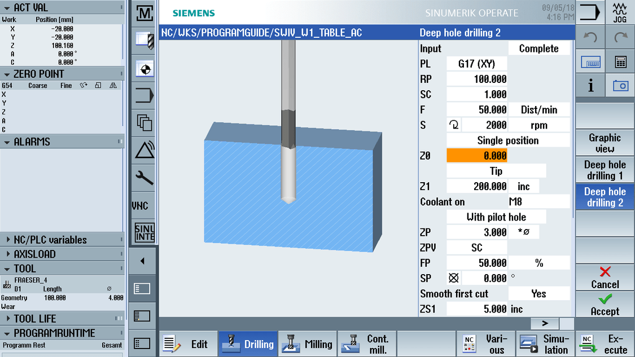The height and width of the screenshot is (357, 635).
Task: Collapse the ZERO POINT panel
Action: coord(7,74)
